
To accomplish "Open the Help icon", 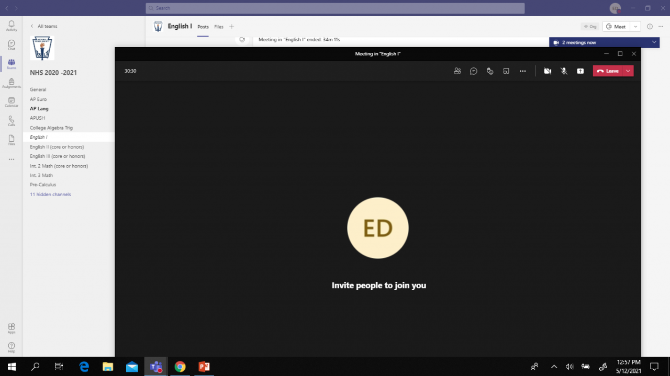I will (12, 347).
